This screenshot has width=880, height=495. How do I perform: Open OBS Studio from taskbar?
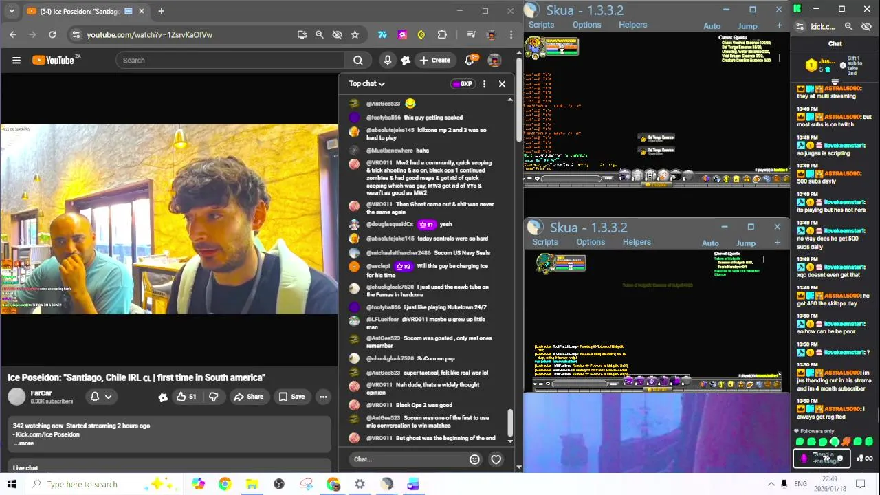click(278, 484)
